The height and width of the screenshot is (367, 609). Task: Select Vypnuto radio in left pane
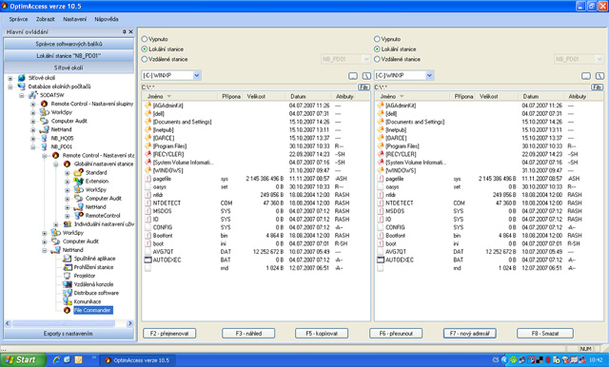point(145,39)
